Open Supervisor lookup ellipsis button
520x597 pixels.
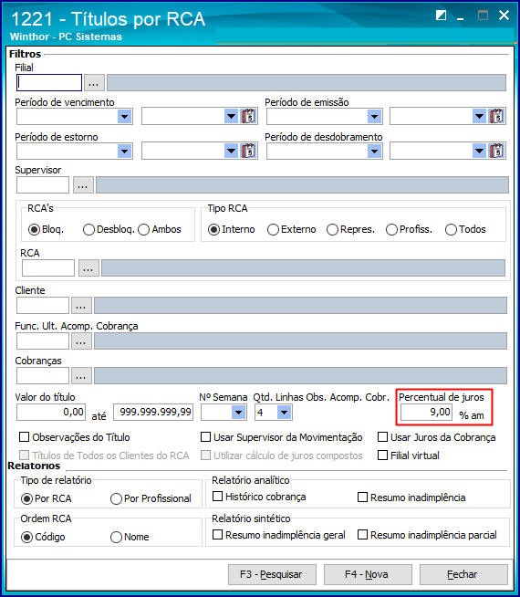[x=83, y=185]
